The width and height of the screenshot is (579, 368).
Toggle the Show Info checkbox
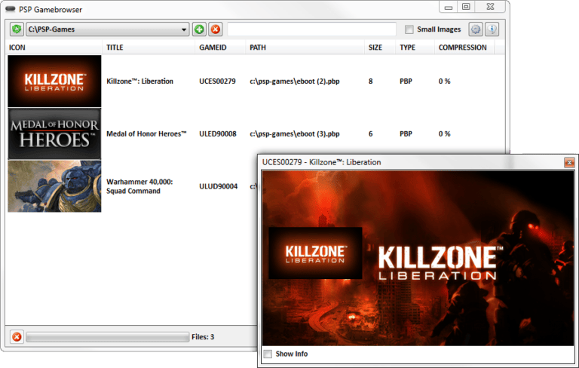coord(268,354)
